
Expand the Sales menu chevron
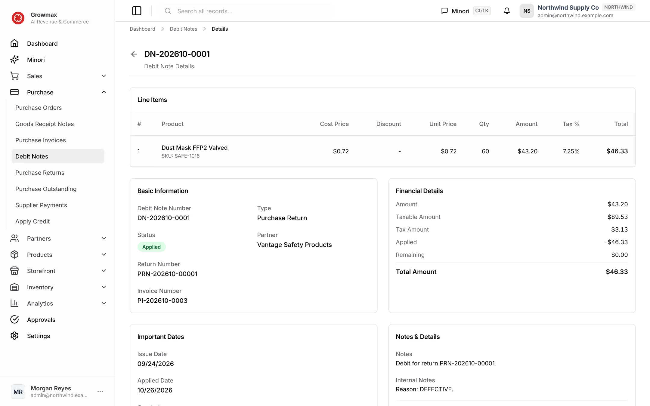coord(104,76)
